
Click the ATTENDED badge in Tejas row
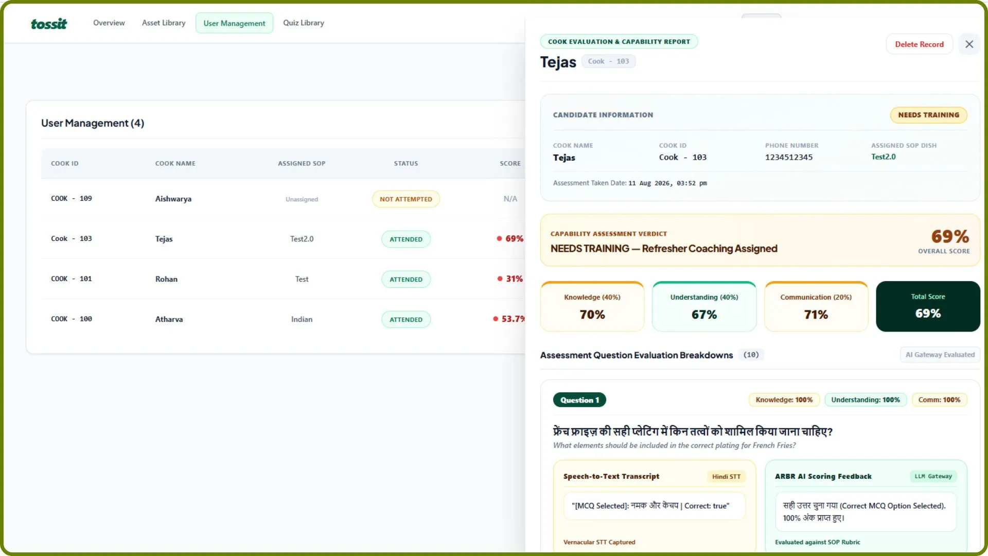pos(406,239)
